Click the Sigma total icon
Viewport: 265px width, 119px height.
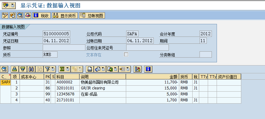pyautogui.click(x=62, y=69)
